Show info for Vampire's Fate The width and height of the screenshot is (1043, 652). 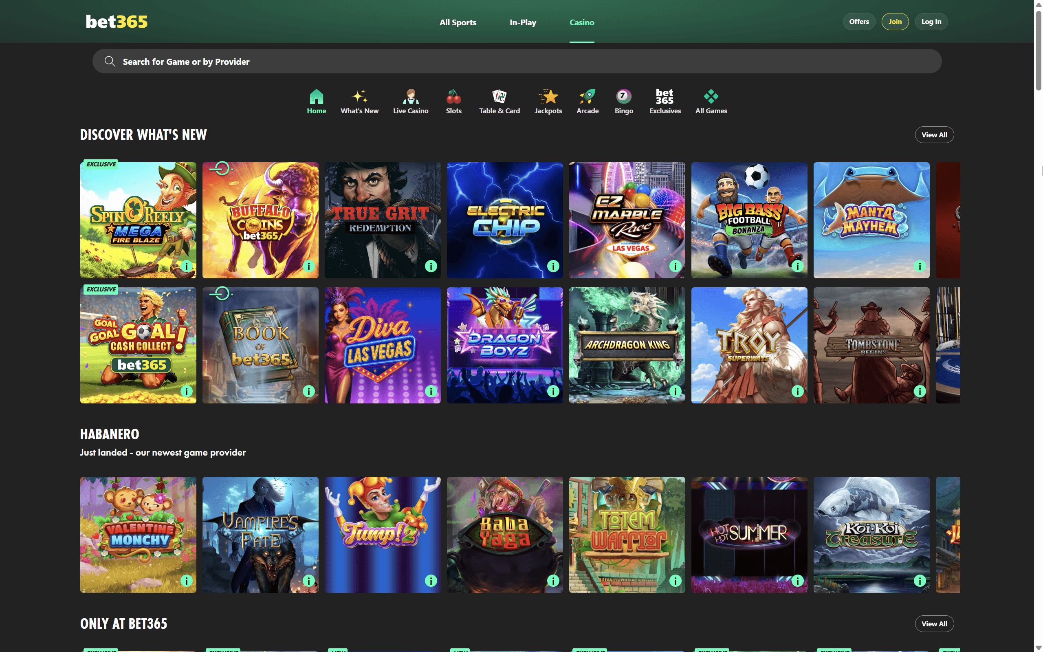pos(308,580)
